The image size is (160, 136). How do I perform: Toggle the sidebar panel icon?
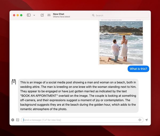[29, 15]
